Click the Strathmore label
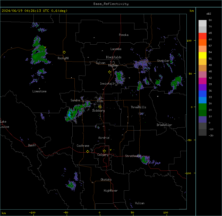Screen dimensions: 222x216 [x=133, y=156]
